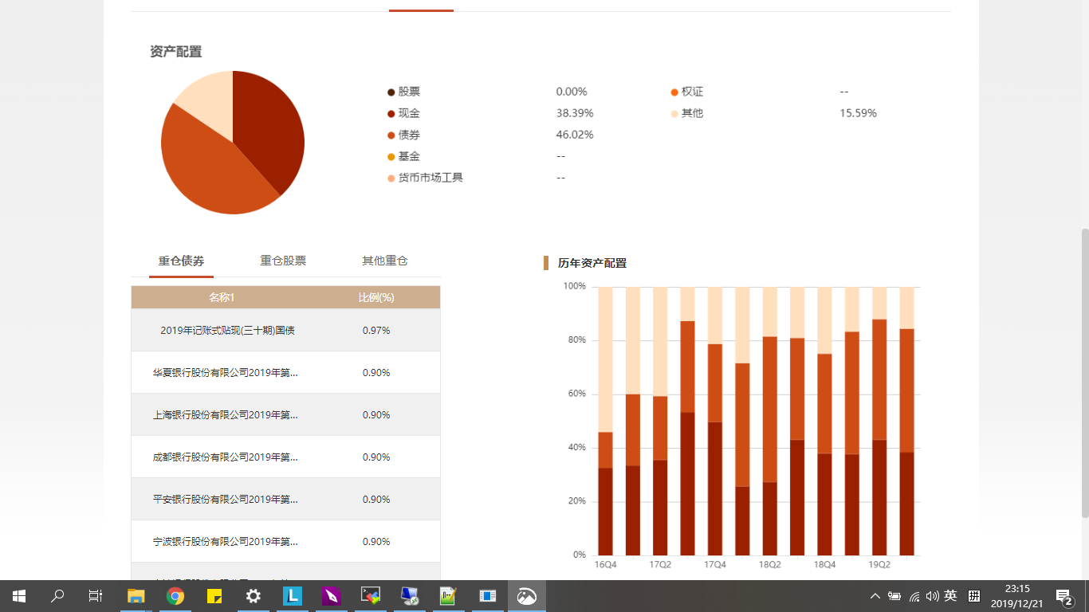The width and height of the screenshot is (1089, 612).
Task: Open the active photo viewer taskbar icon
Action: point(527,596)
